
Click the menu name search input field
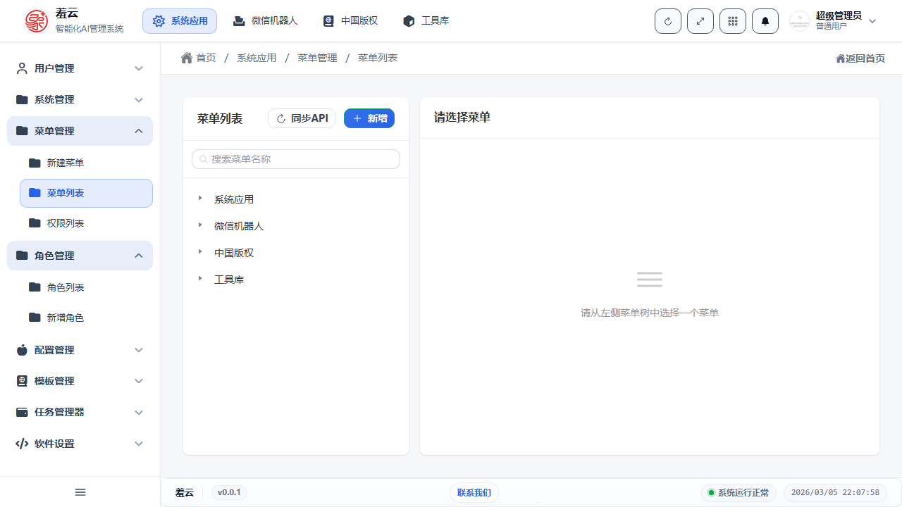(295, 159)
